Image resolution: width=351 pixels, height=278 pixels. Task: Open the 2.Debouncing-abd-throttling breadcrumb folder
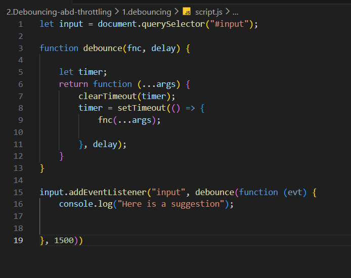[59, 12]
